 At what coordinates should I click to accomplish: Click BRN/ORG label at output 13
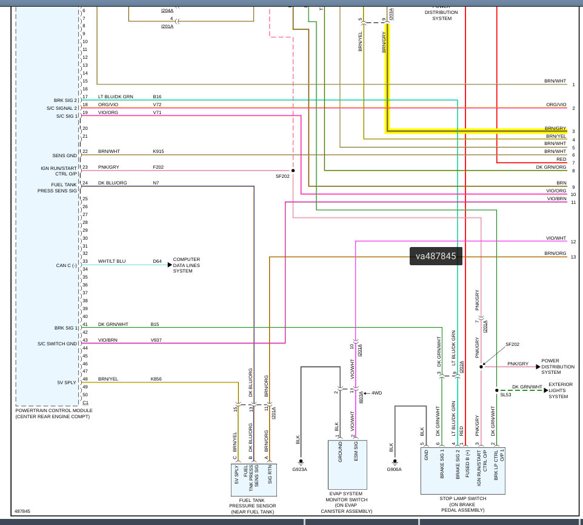555,253
